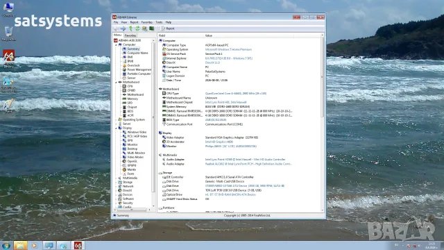The width and height of the screenshot is (444, 250).
Task: Click the Intel Lynx Point H81 chipset link
Action: [225, 102]
